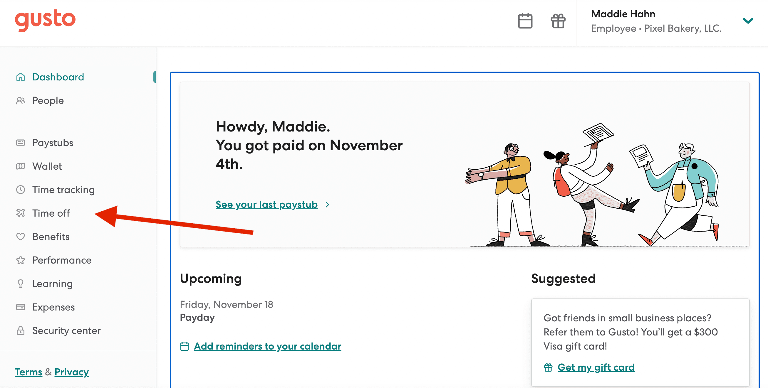The width and height of the screenshot is (768, 388).
Task: Click the Time off airplane icon
Action: tap(21, 213)
